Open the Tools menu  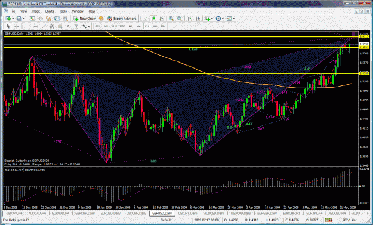coord(63,11)
